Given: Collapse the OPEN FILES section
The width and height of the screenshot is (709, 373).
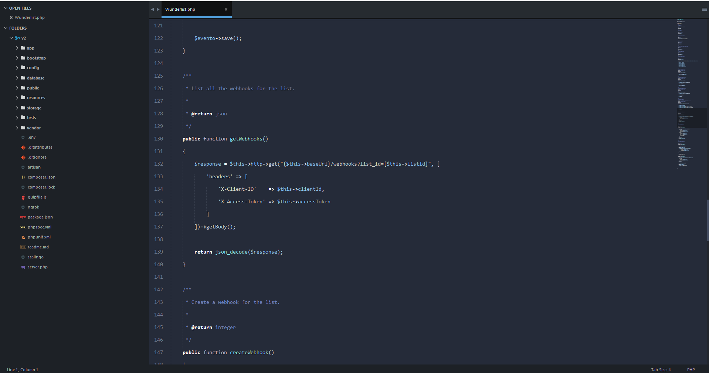Looking at the screenshot, I should point(6,8).
